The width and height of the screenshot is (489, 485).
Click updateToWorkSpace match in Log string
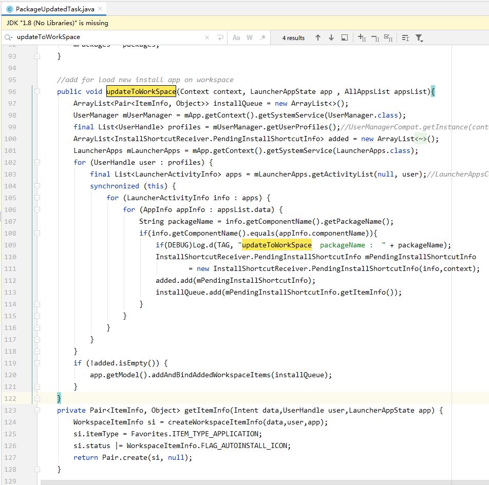point(277,245)
